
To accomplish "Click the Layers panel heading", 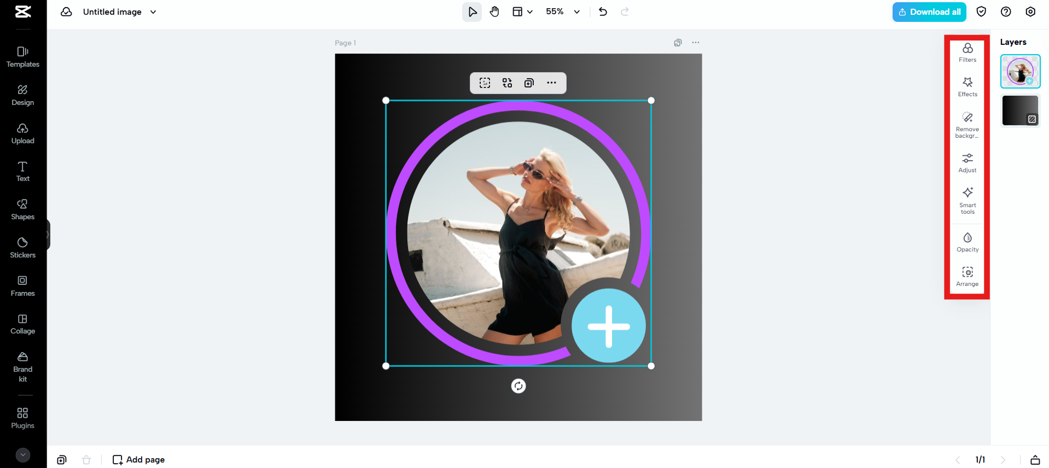I will click(1013, 42).
